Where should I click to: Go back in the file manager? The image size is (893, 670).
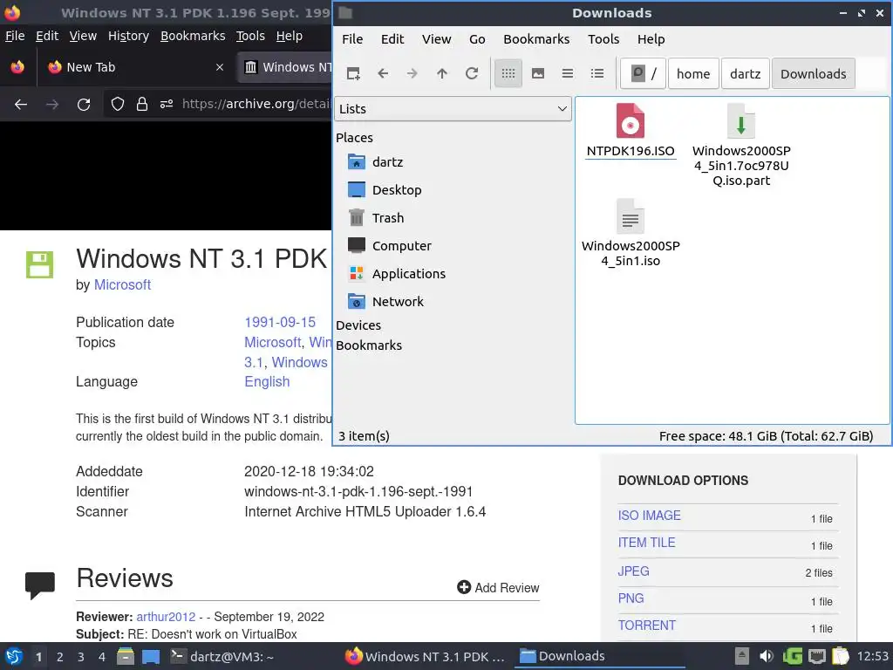pyautogui.click(x=383, y=73)
